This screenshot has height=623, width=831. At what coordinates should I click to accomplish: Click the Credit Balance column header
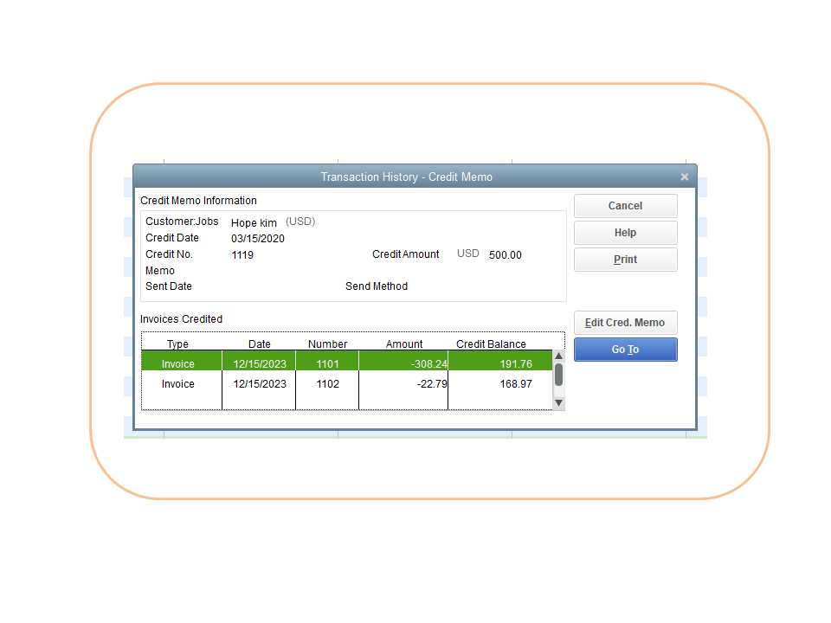click(491, 344)
